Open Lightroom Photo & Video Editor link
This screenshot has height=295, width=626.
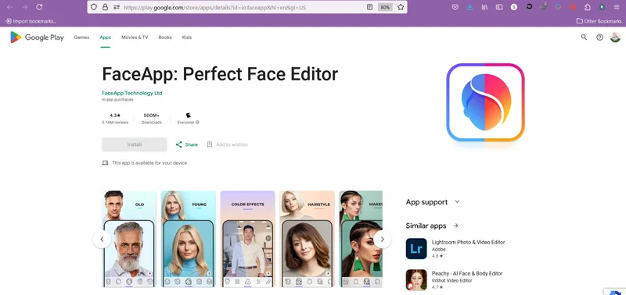pyautogui.click(x=468, y=243)
